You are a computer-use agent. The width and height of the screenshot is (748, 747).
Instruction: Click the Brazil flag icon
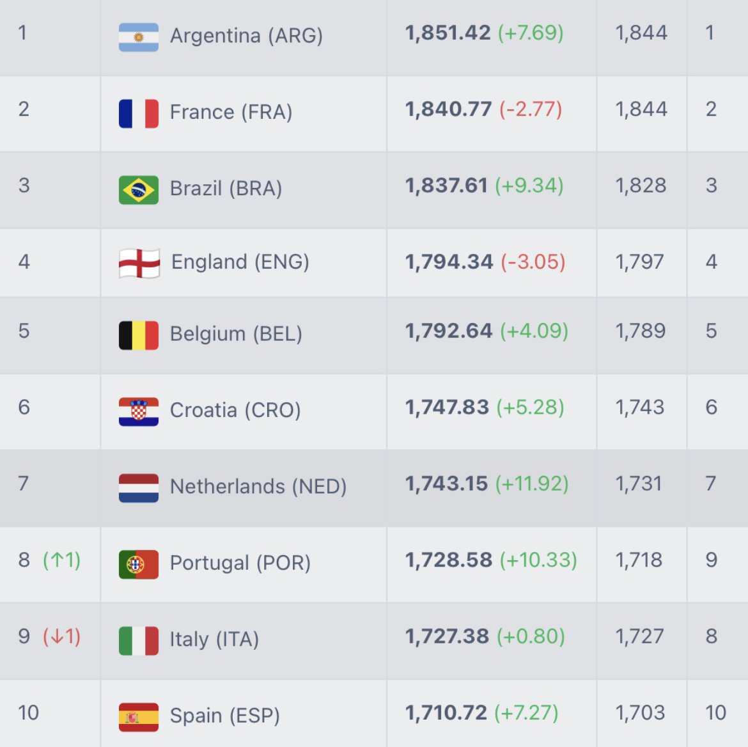(x=139, y=190)
